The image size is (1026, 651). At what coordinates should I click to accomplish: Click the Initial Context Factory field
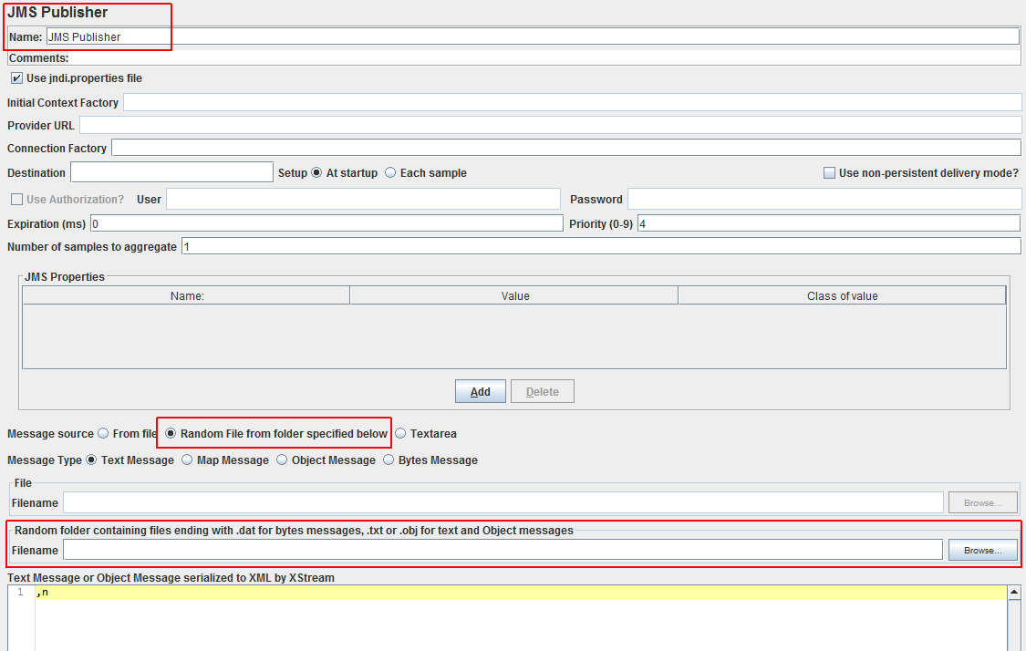pos(572,102)
